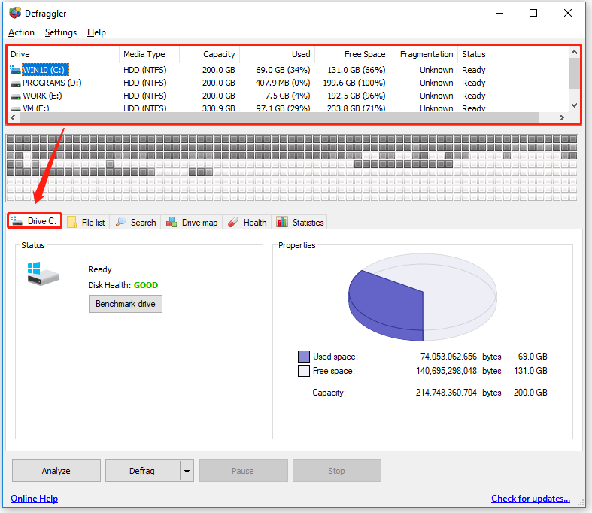Click the Defraggler app logo icon
592x513 pixels.
(16, 13)
